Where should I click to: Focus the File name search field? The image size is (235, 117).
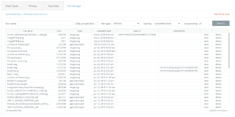point(45,24)
